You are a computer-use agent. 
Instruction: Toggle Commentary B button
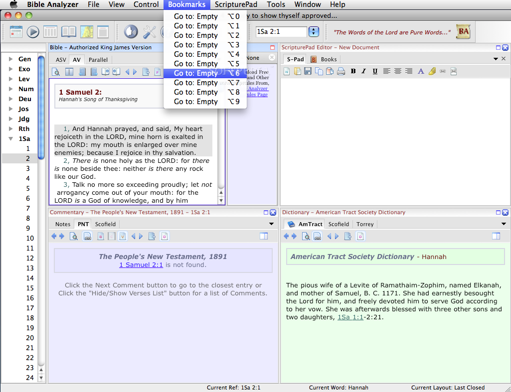(101, 237)
